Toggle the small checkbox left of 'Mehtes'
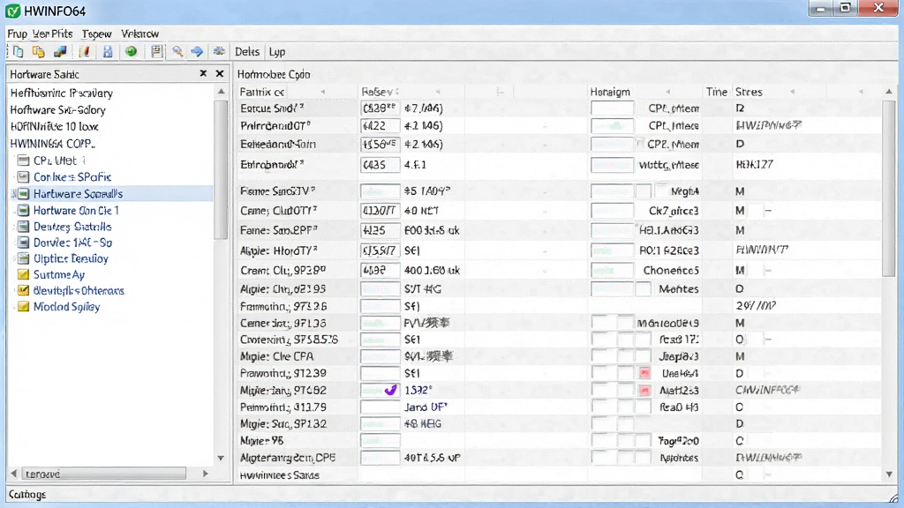Viewport: 904px width, 508px height. pos(644,289)
